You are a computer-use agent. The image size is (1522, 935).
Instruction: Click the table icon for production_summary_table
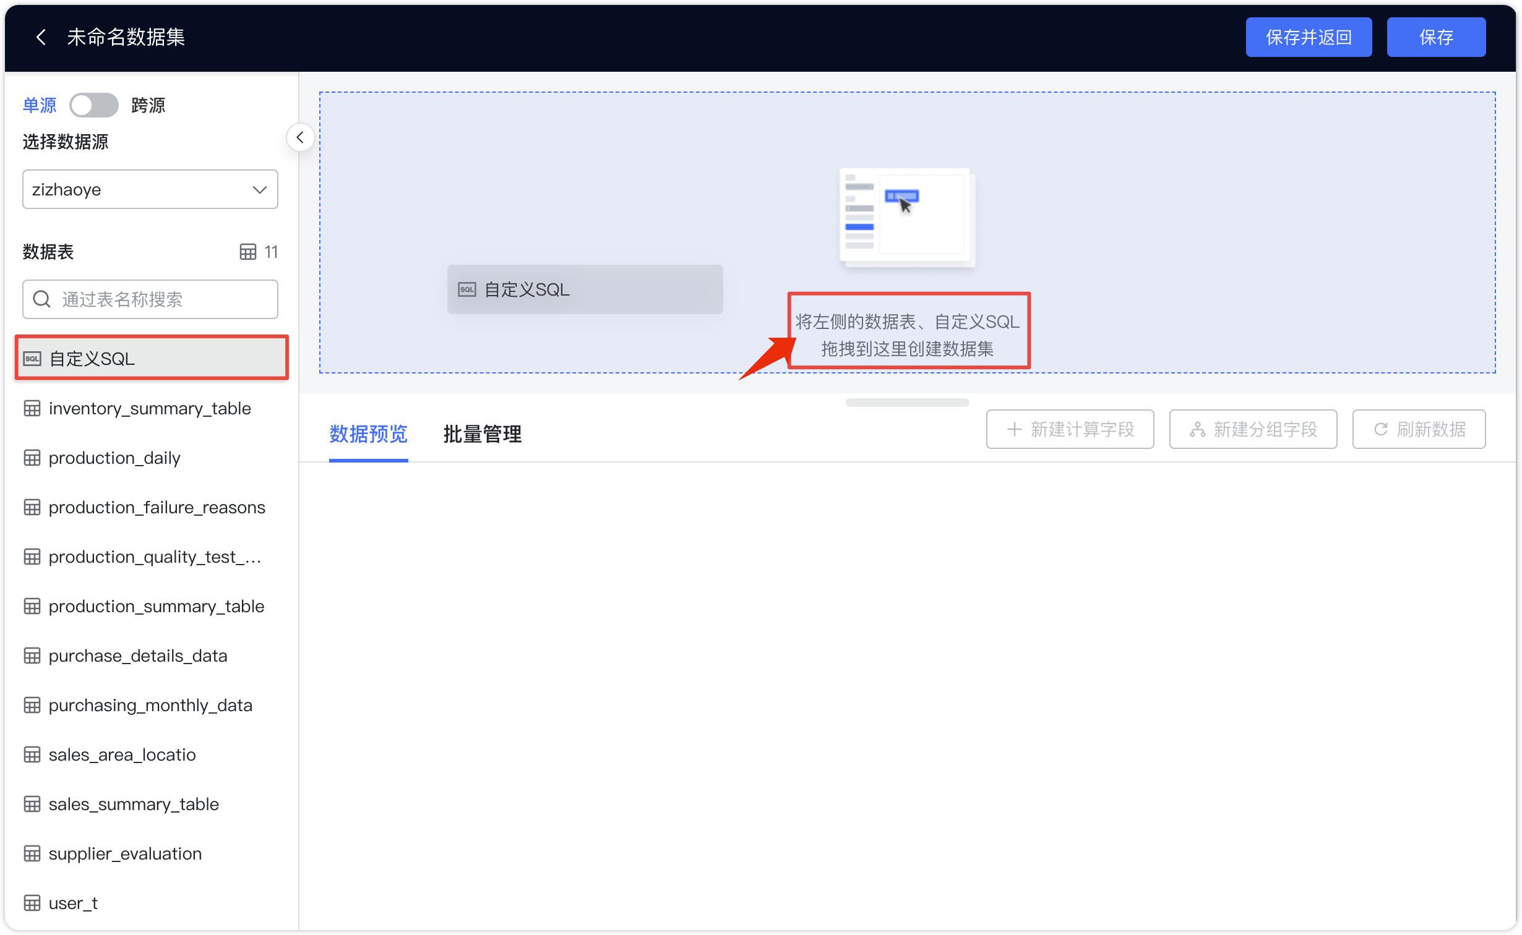(32, 606)
